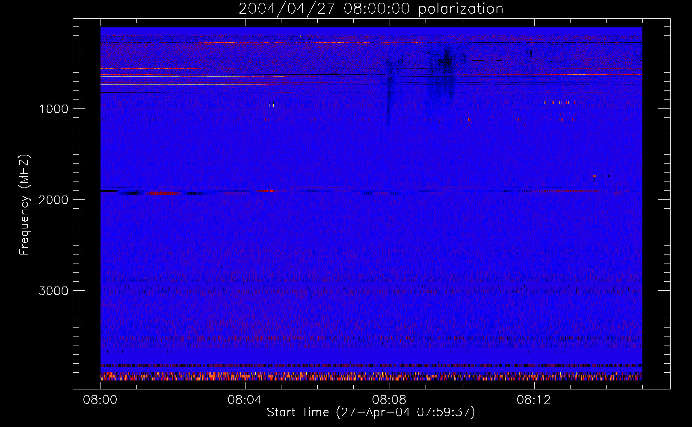The width and height of the screenshot is (692, 427).
Task: Click the 08:04 time tick label
Action: click(x=245, y=400)
